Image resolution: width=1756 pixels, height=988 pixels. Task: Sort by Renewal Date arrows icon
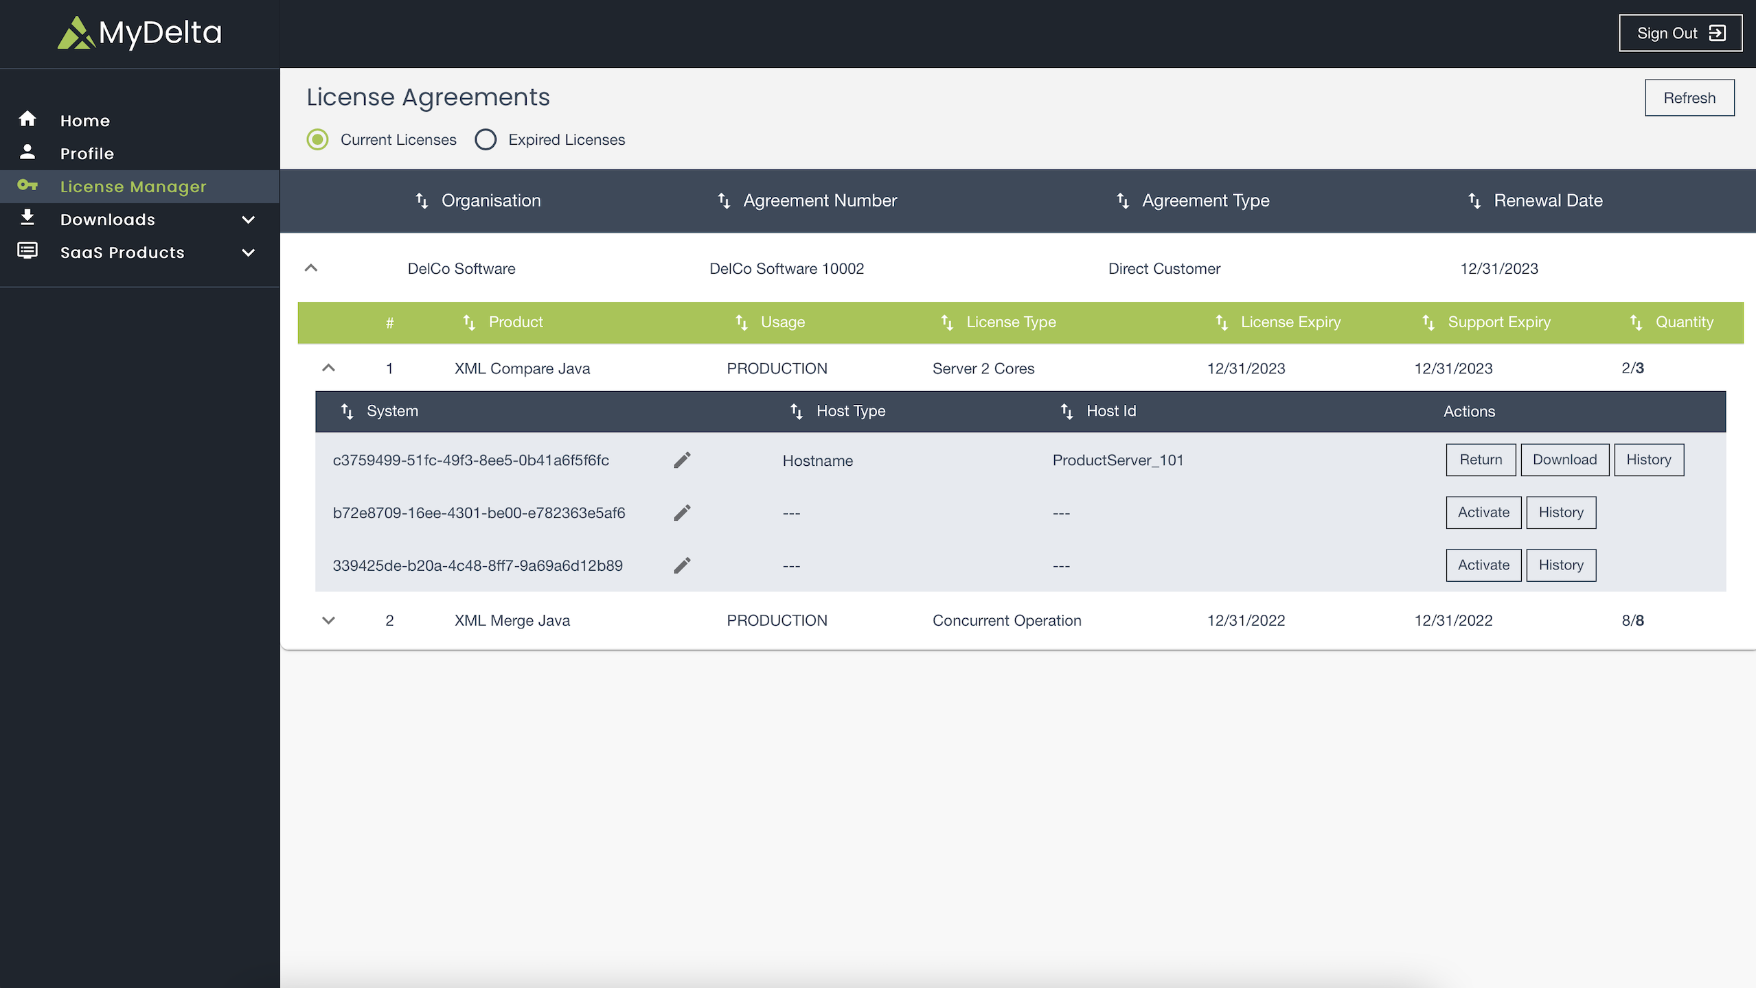(x=1474, y=201)
